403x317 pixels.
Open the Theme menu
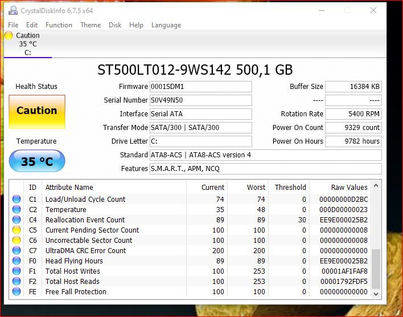91,25
